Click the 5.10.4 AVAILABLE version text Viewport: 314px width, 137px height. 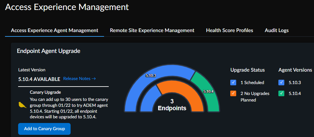[x=39, y=79]
